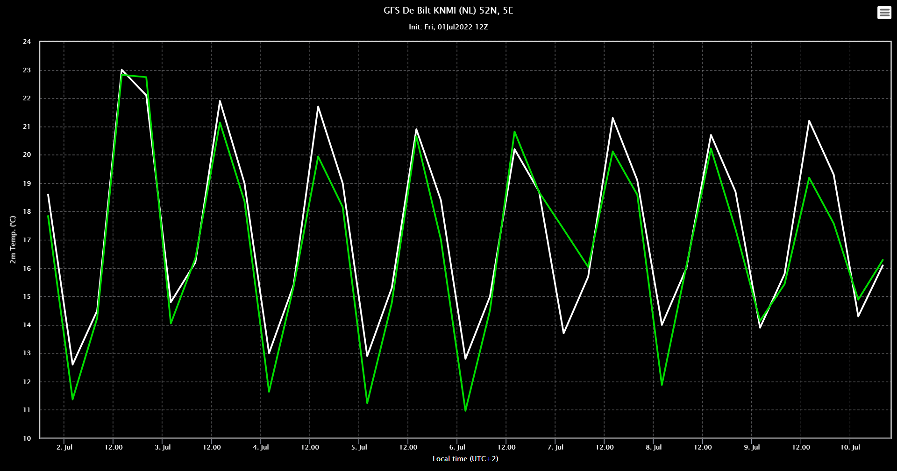Click the '10. Jul' x-axis label
This screenshot has width=897, height=471.
coord(850,447)
